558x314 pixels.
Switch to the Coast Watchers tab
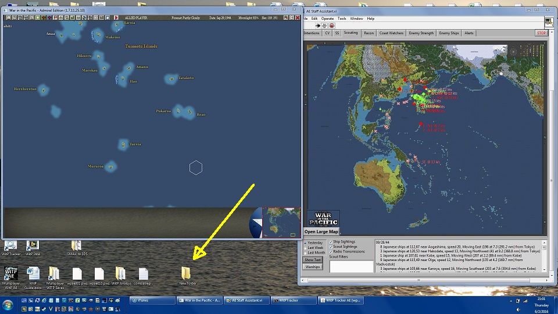click(391, 33)
